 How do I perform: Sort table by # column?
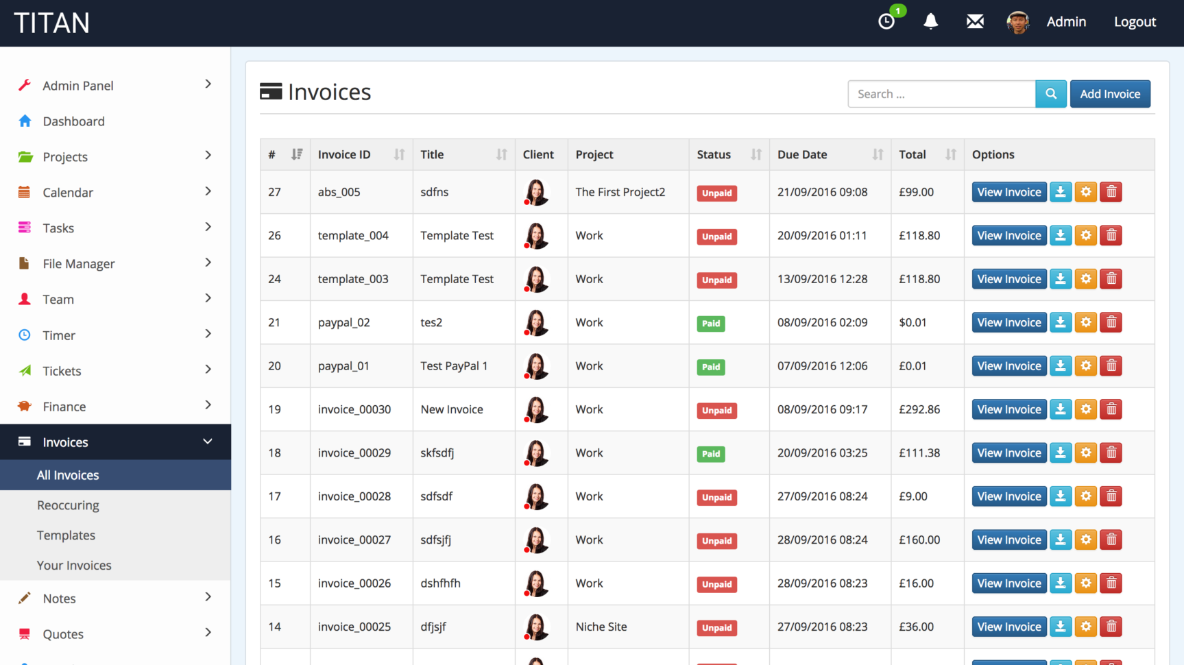click(x=296, y=154)
